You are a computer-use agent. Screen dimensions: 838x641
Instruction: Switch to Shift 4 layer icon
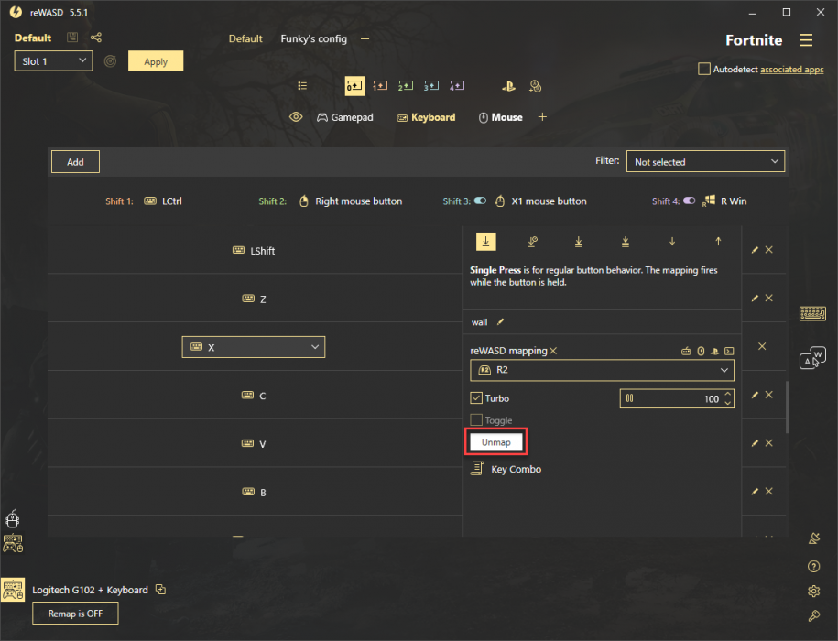pos(457,85)
